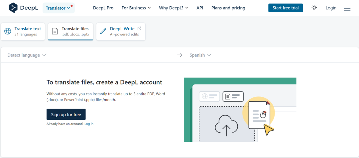Click the Sign up for free button
359x158 pixels.
pos(66,115)
